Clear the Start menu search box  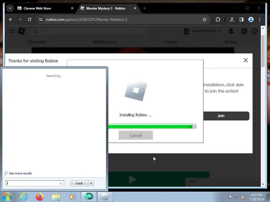coord(61,183)
